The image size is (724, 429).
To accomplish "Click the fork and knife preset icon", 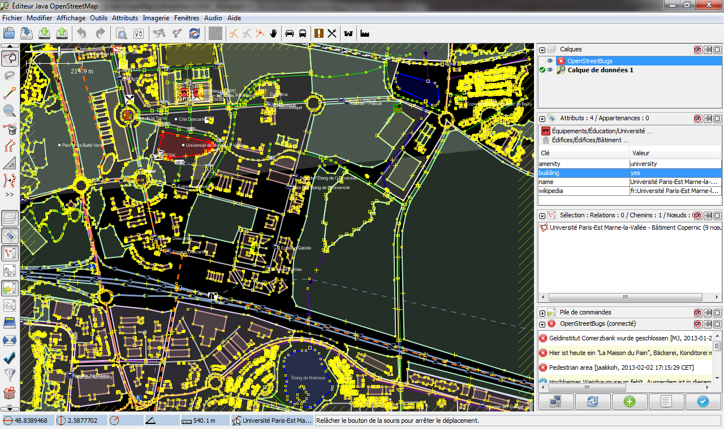I will [x=332, y=33].
